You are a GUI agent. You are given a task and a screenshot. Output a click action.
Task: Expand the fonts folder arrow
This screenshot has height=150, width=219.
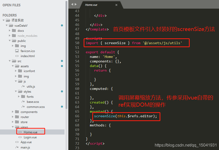tap(19, 96)
